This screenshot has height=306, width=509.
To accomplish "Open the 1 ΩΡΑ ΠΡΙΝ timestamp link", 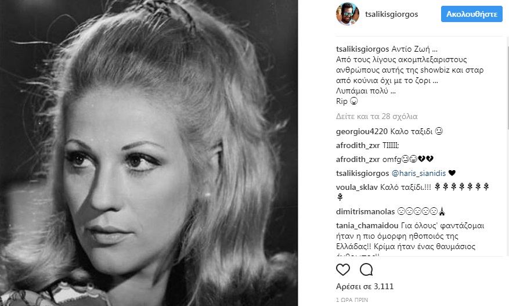I will tap(352, 300).
